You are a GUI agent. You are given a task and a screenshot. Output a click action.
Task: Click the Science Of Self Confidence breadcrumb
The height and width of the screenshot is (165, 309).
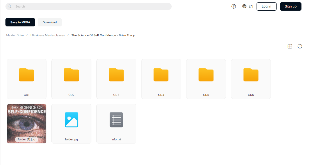[x=103, y=35]
